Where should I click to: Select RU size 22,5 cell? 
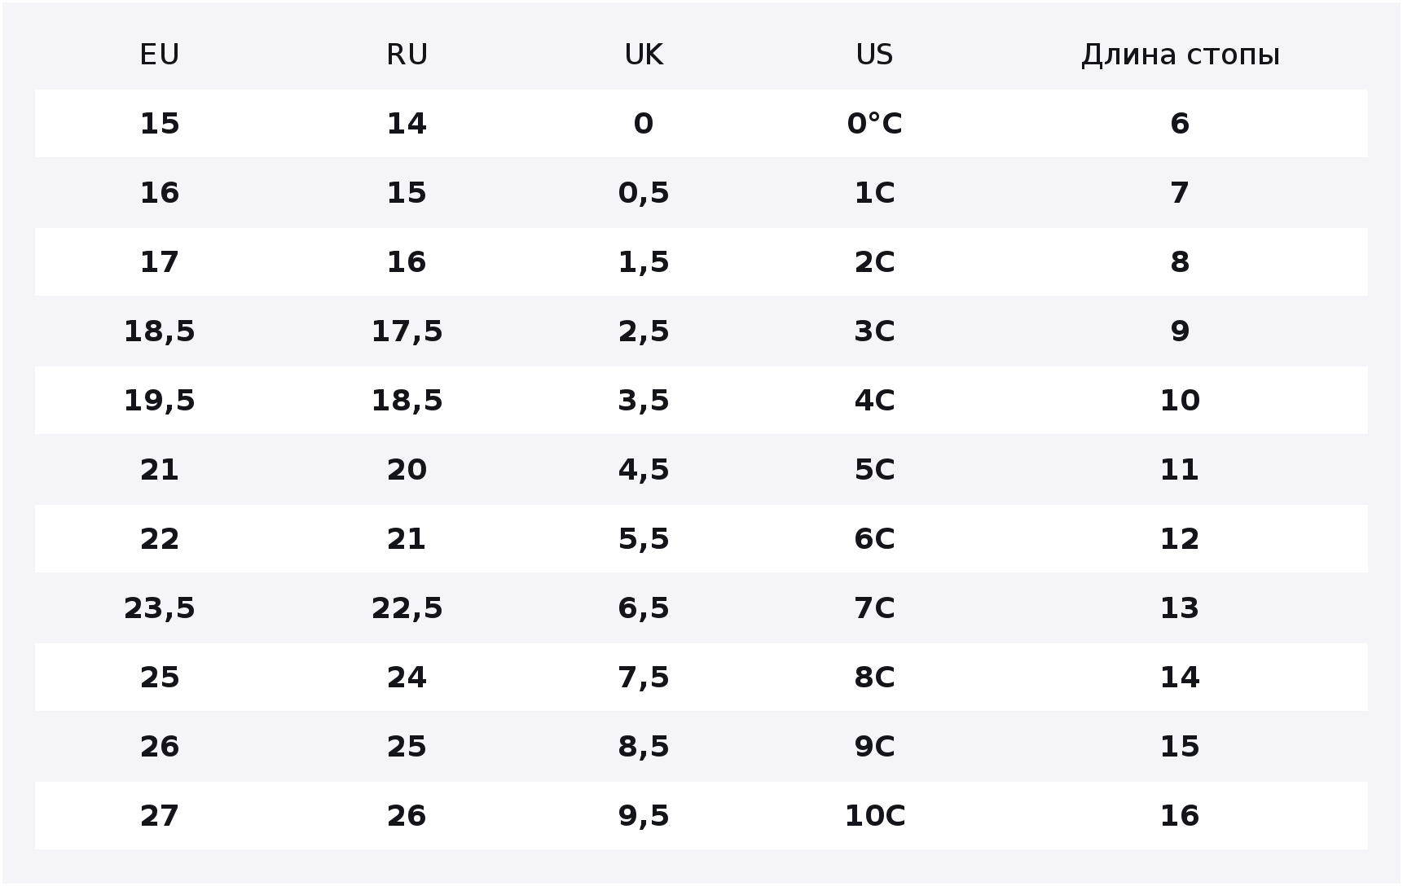click(407, 608)
